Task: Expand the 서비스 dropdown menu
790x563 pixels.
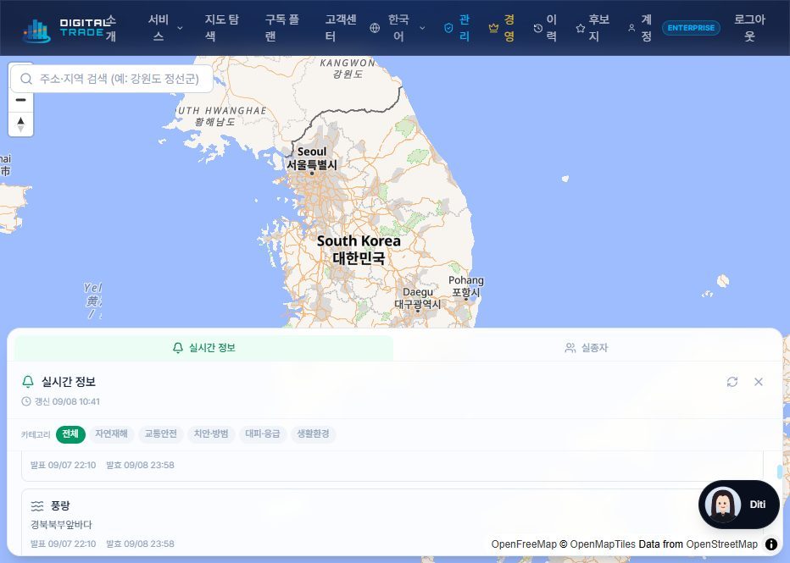Action: tap(165, 28)
